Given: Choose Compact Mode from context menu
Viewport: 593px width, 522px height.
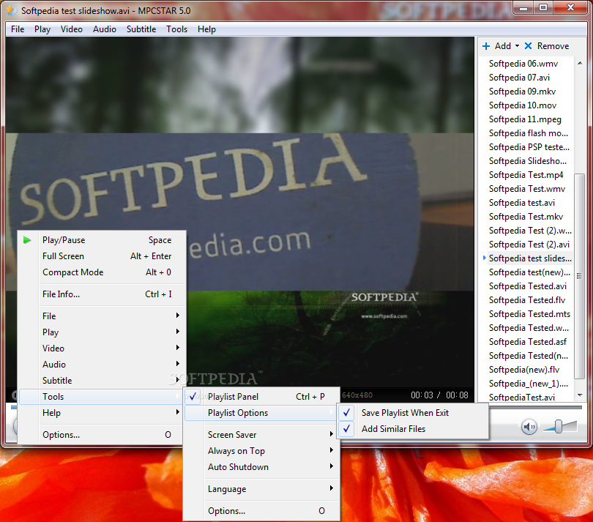Looking at the screenshot, I should [x=102, y=272].
